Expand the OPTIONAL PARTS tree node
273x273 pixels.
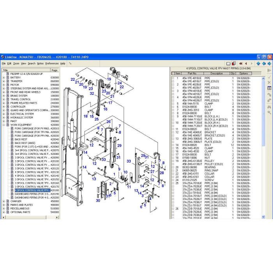[x=4, y=212]
